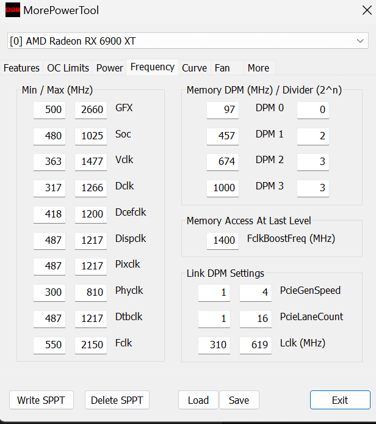Edit the Dispclk minimum field showing 487
The height and width of the screenshot is (424, 376).
pos(49,240)
